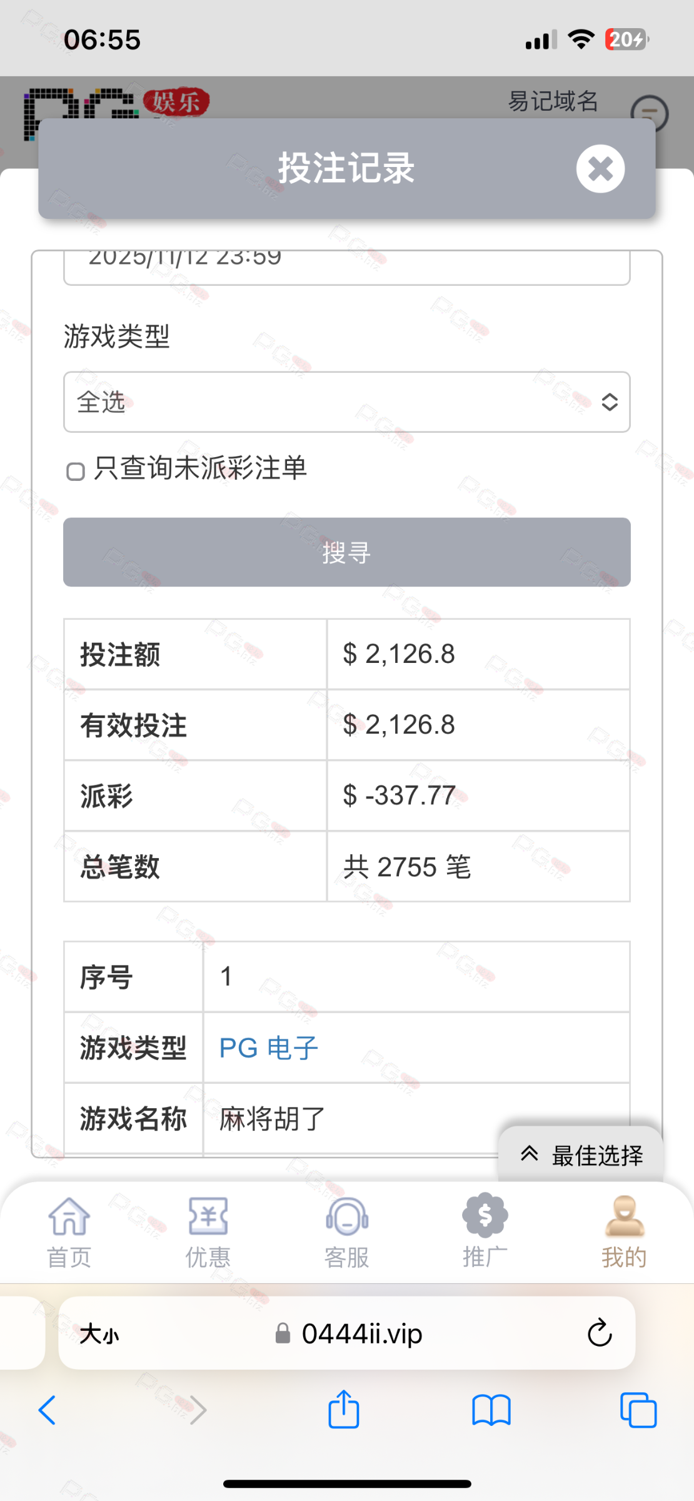694x1501 pixels.
Task: Open the 大小 text size menu
Action: click(99, 1333)
